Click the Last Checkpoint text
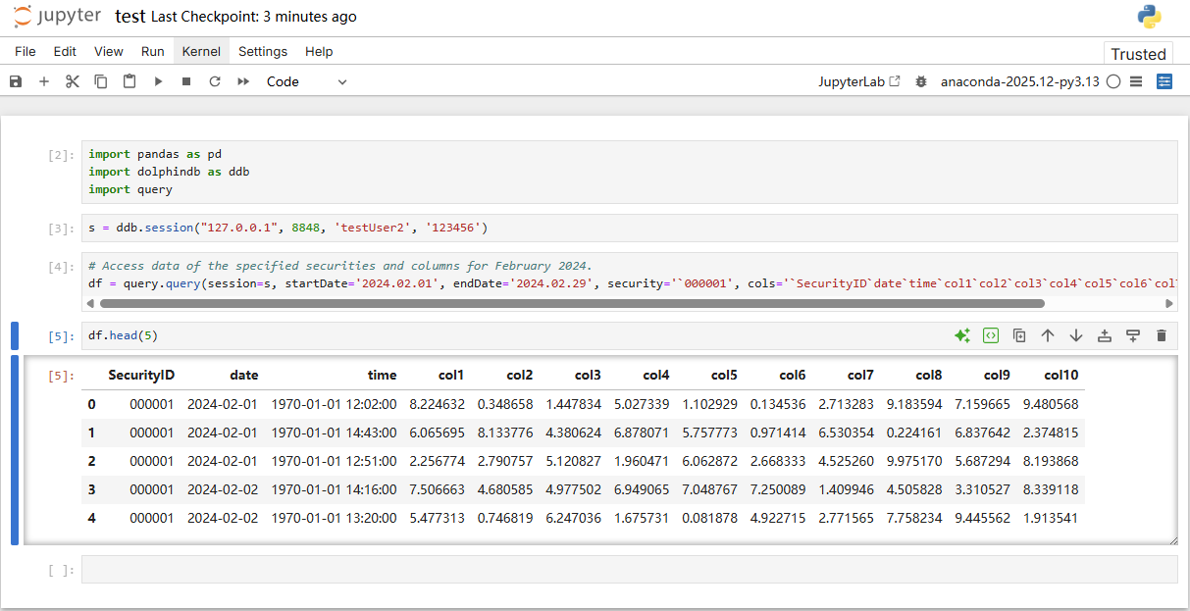This screenshot has height=611, width=1190. click(x=254, y=17)
